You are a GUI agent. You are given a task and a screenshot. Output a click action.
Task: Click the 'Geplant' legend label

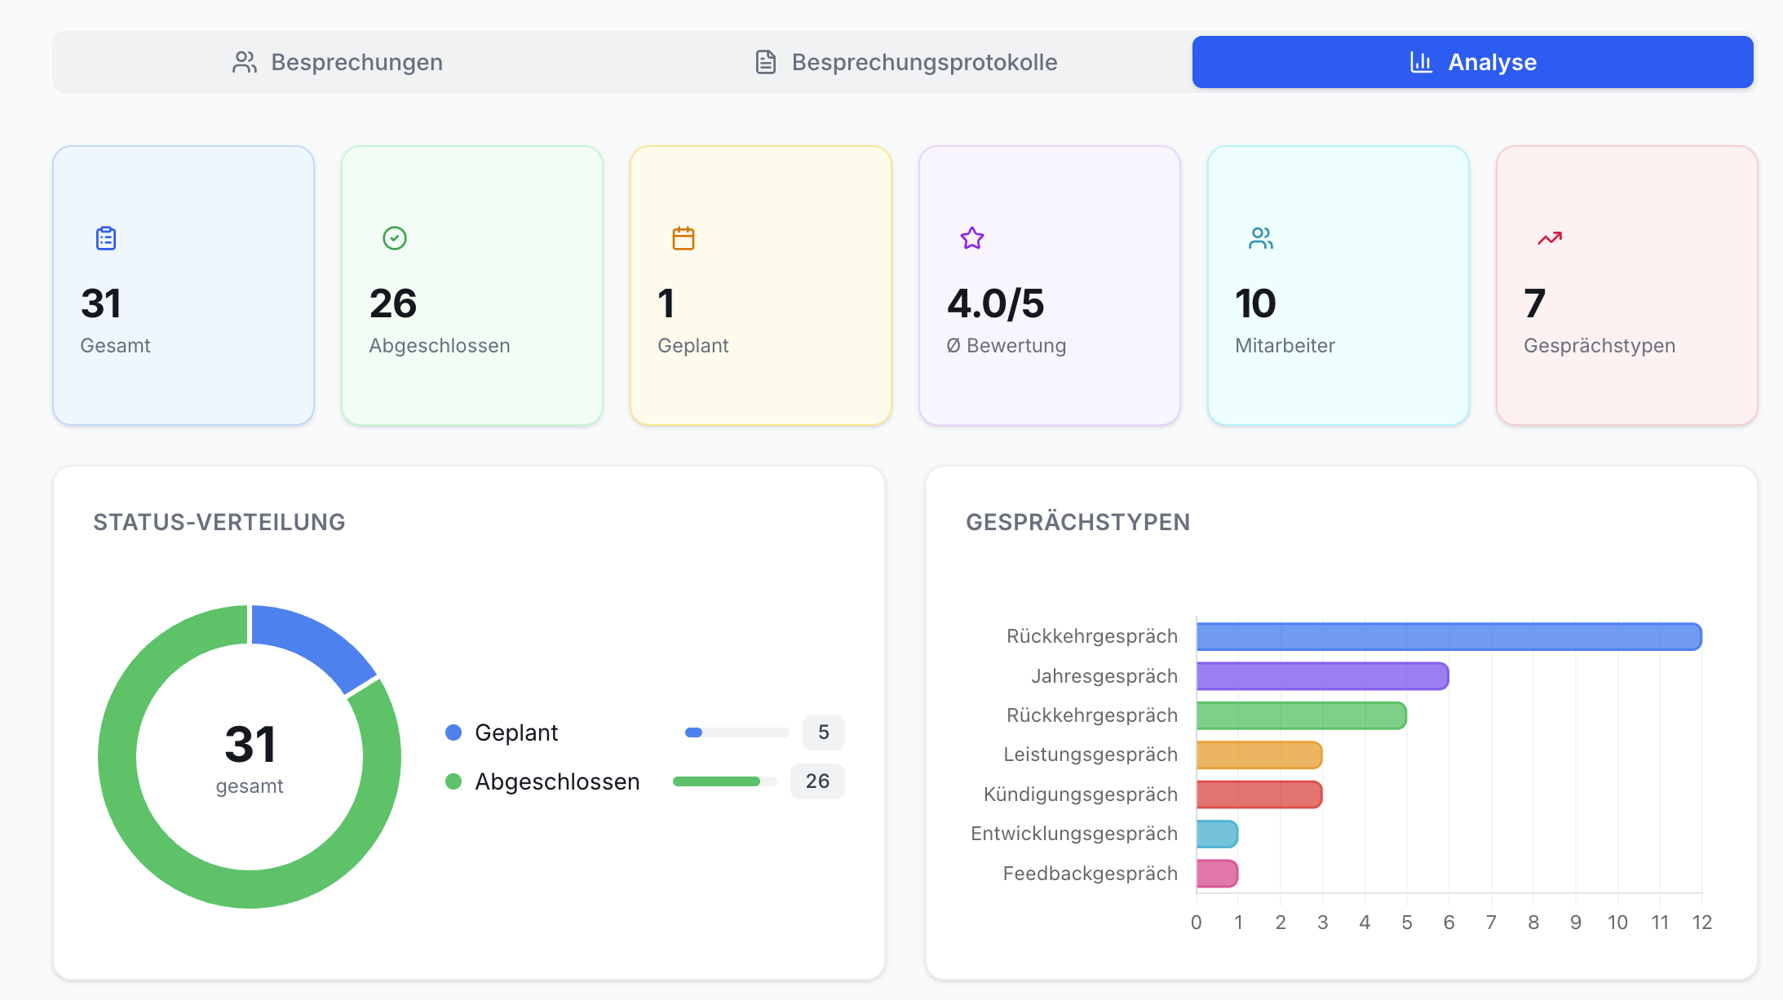516,732
